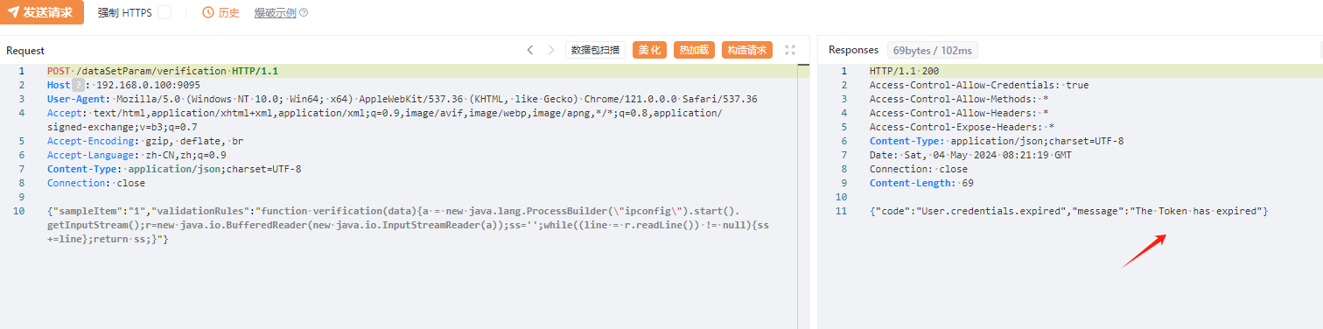Click the POST /dataSetParam/verification request line
The width and height of the screenshot is (1323, 329).
click(163, 71)
